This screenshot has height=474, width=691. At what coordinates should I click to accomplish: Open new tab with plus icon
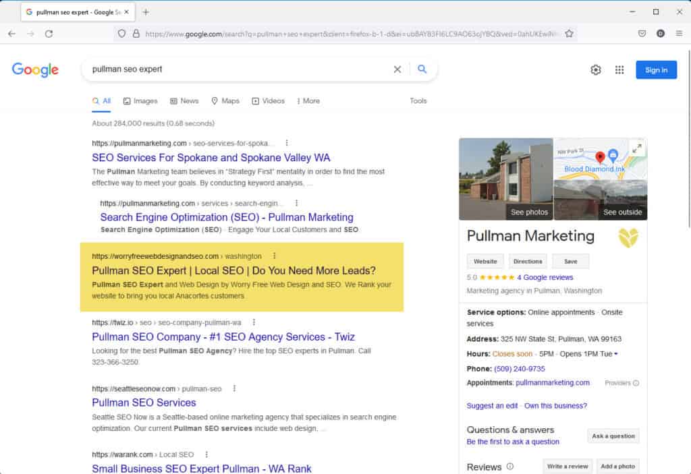(x=146, y=12)
